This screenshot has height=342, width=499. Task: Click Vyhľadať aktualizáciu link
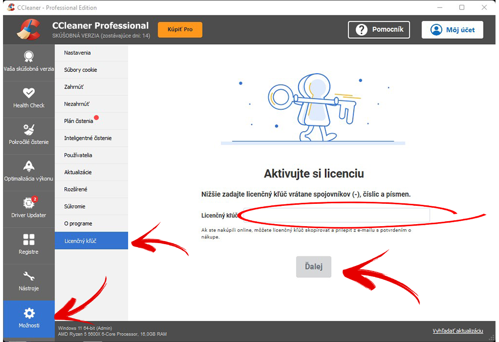coord(458,331)
